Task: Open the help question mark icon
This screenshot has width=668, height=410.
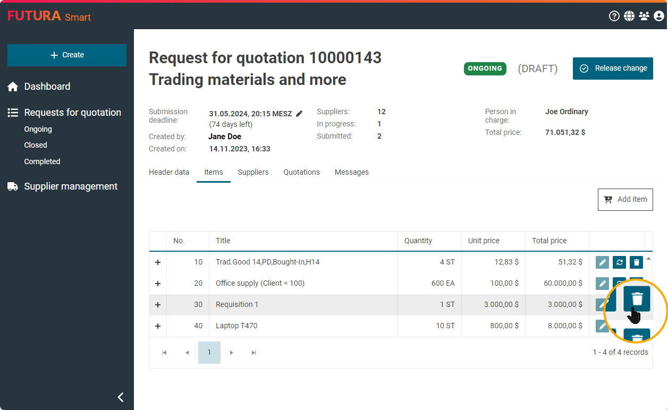Action: coord(614,16)
